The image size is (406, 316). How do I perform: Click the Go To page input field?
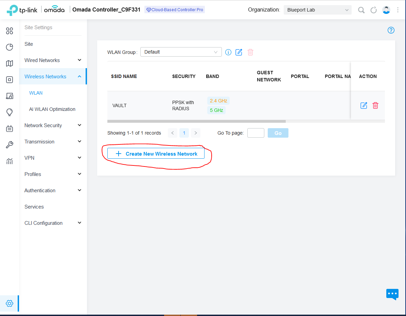pos(255,133)
